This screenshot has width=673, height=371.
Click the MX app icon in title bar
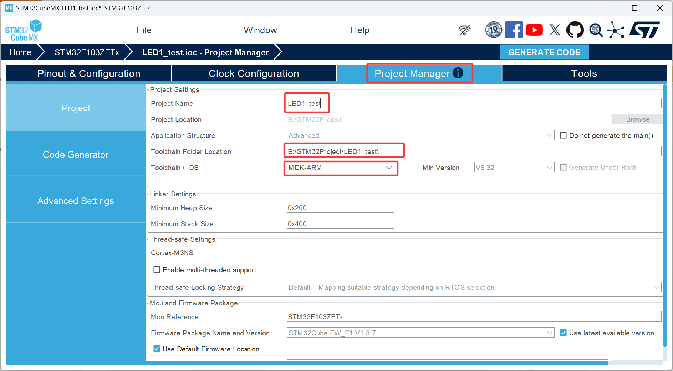9,8
